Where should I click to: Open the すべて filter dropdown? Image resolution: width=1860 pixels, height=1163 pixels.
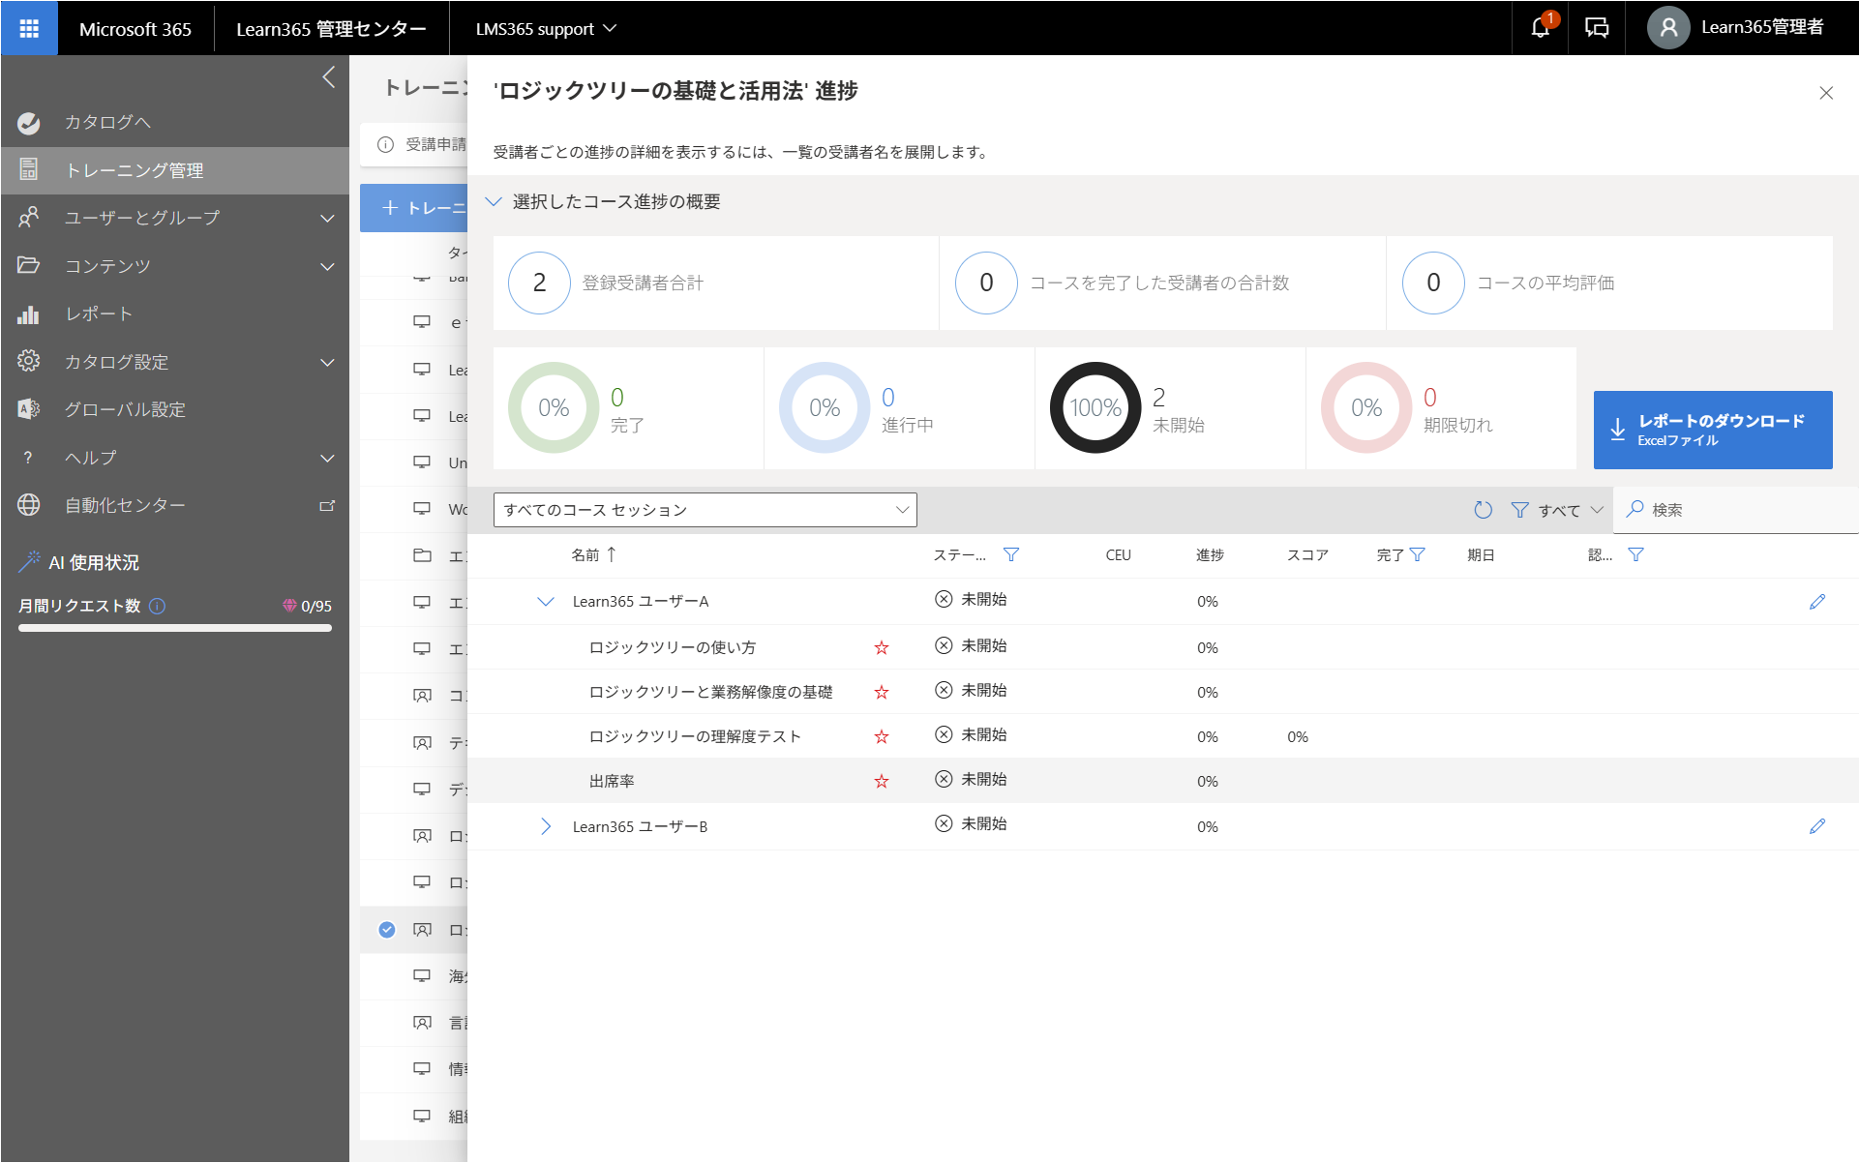click(x=1558, y=510)
